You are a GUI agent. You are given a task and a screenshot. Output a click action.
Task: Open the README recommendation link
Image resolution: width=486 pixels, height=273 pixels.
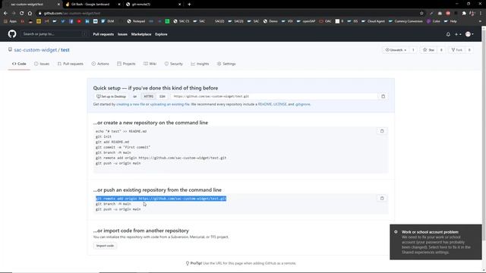(x=265, y=105)
